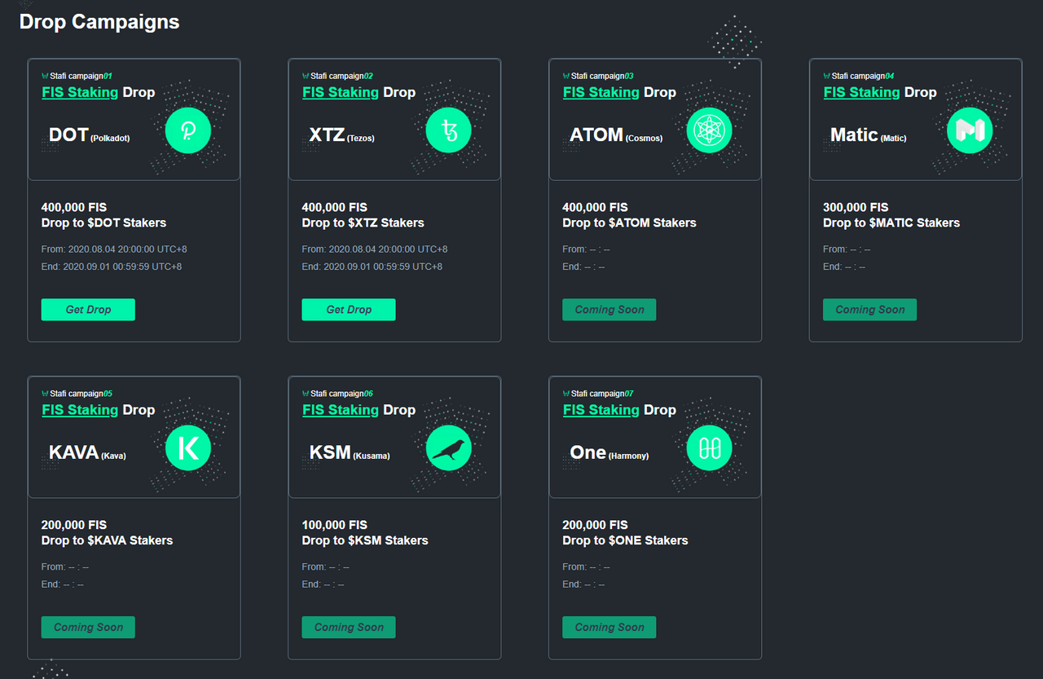Click the Kusama KSM bird icon
1043x679 pixels.
click(449, 448)
